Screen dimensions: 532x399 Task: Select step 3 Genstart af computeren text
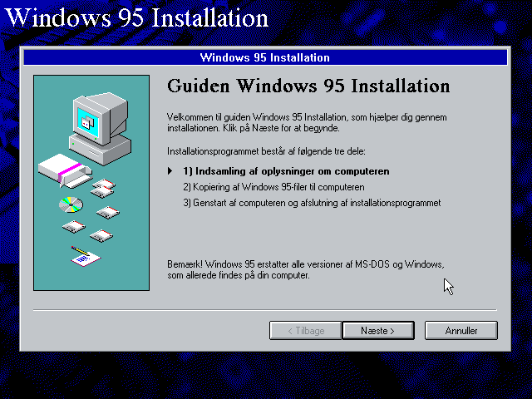[312, 203]
